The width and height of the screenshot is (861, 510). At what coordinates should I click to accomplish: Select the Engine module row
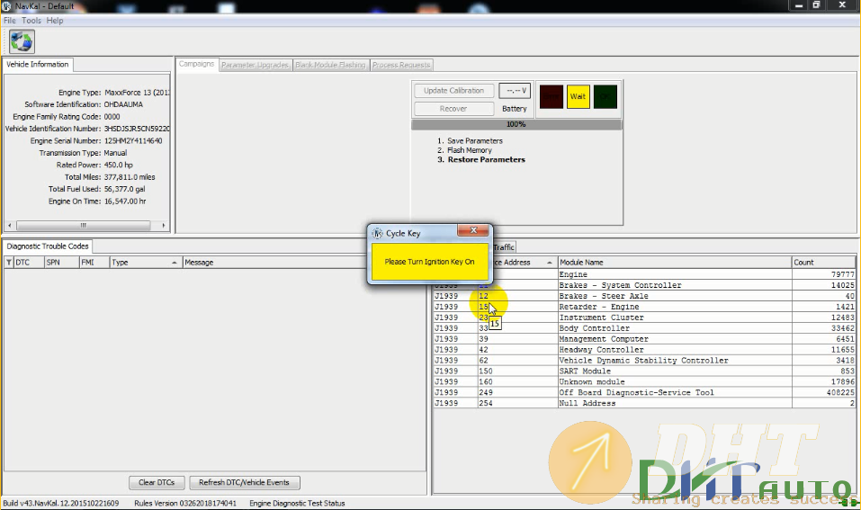(x=643, y=274)
